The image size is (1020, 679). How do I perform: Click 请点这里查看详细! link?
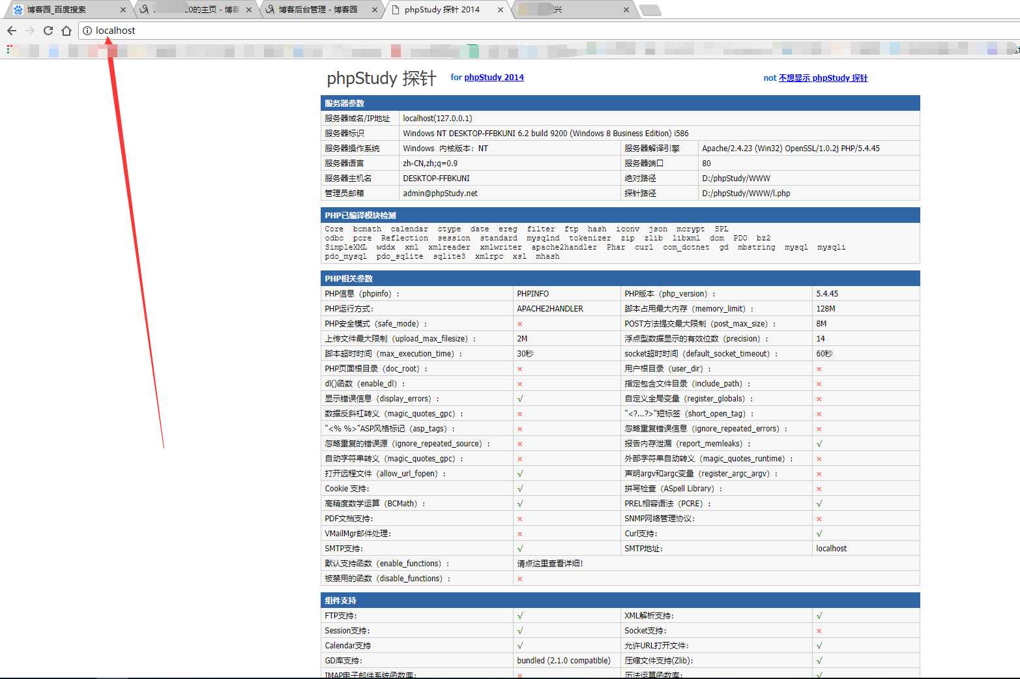pos(550,564)
